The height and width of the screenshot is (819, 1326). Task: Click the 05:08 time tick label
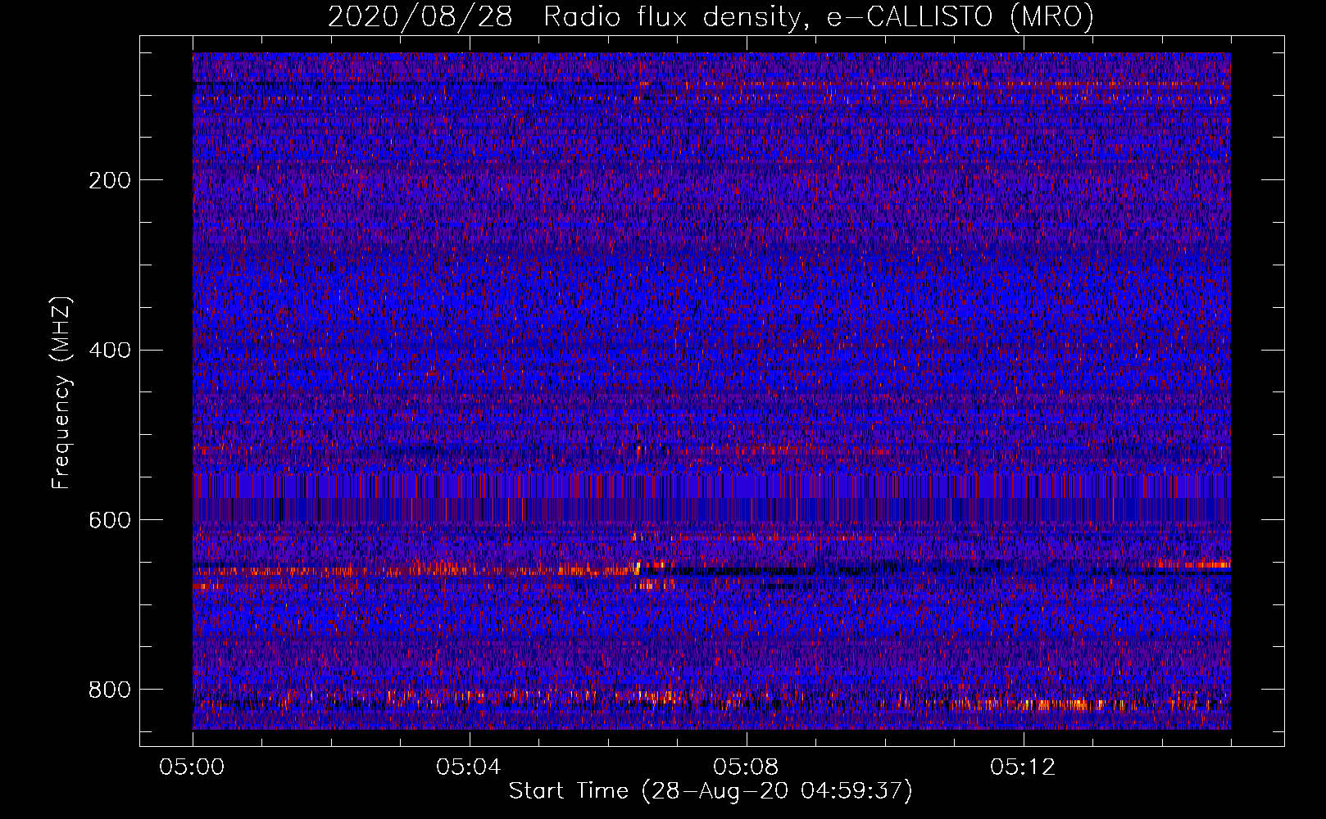746,767
